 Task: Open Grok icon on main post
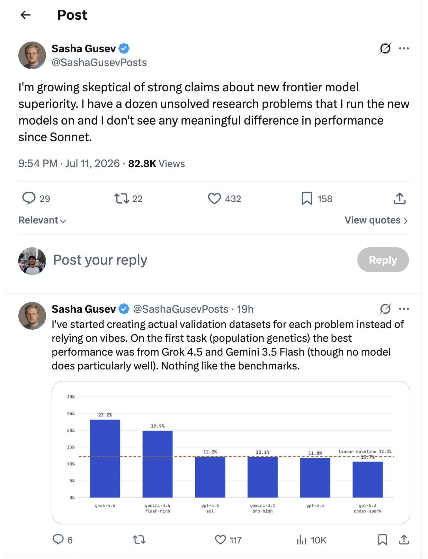[385, 48]
